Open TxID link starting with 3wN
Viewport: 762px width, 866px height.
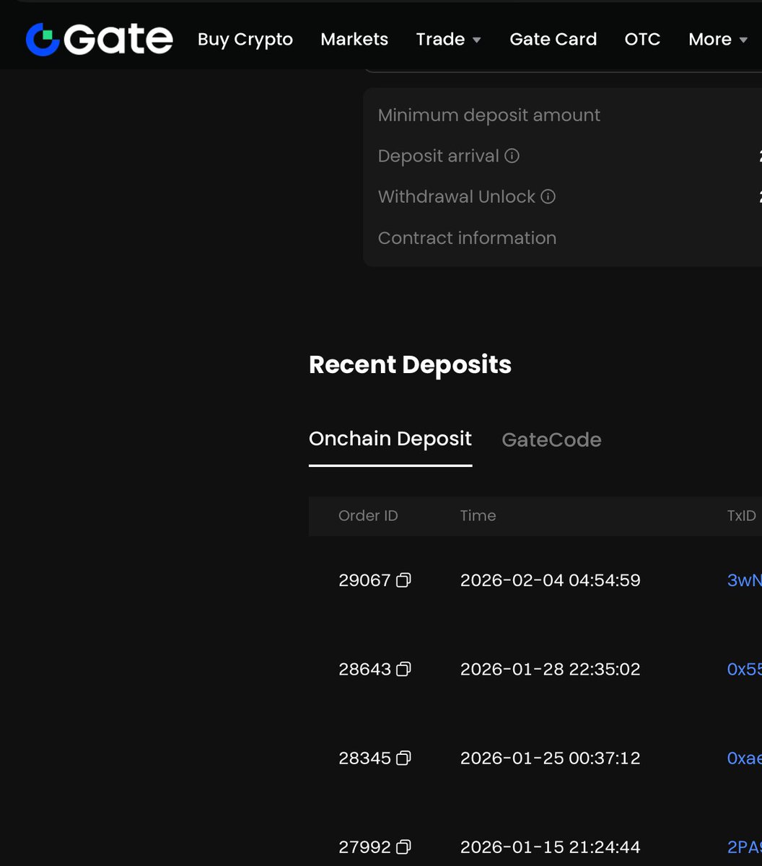(x=744, y=580)
